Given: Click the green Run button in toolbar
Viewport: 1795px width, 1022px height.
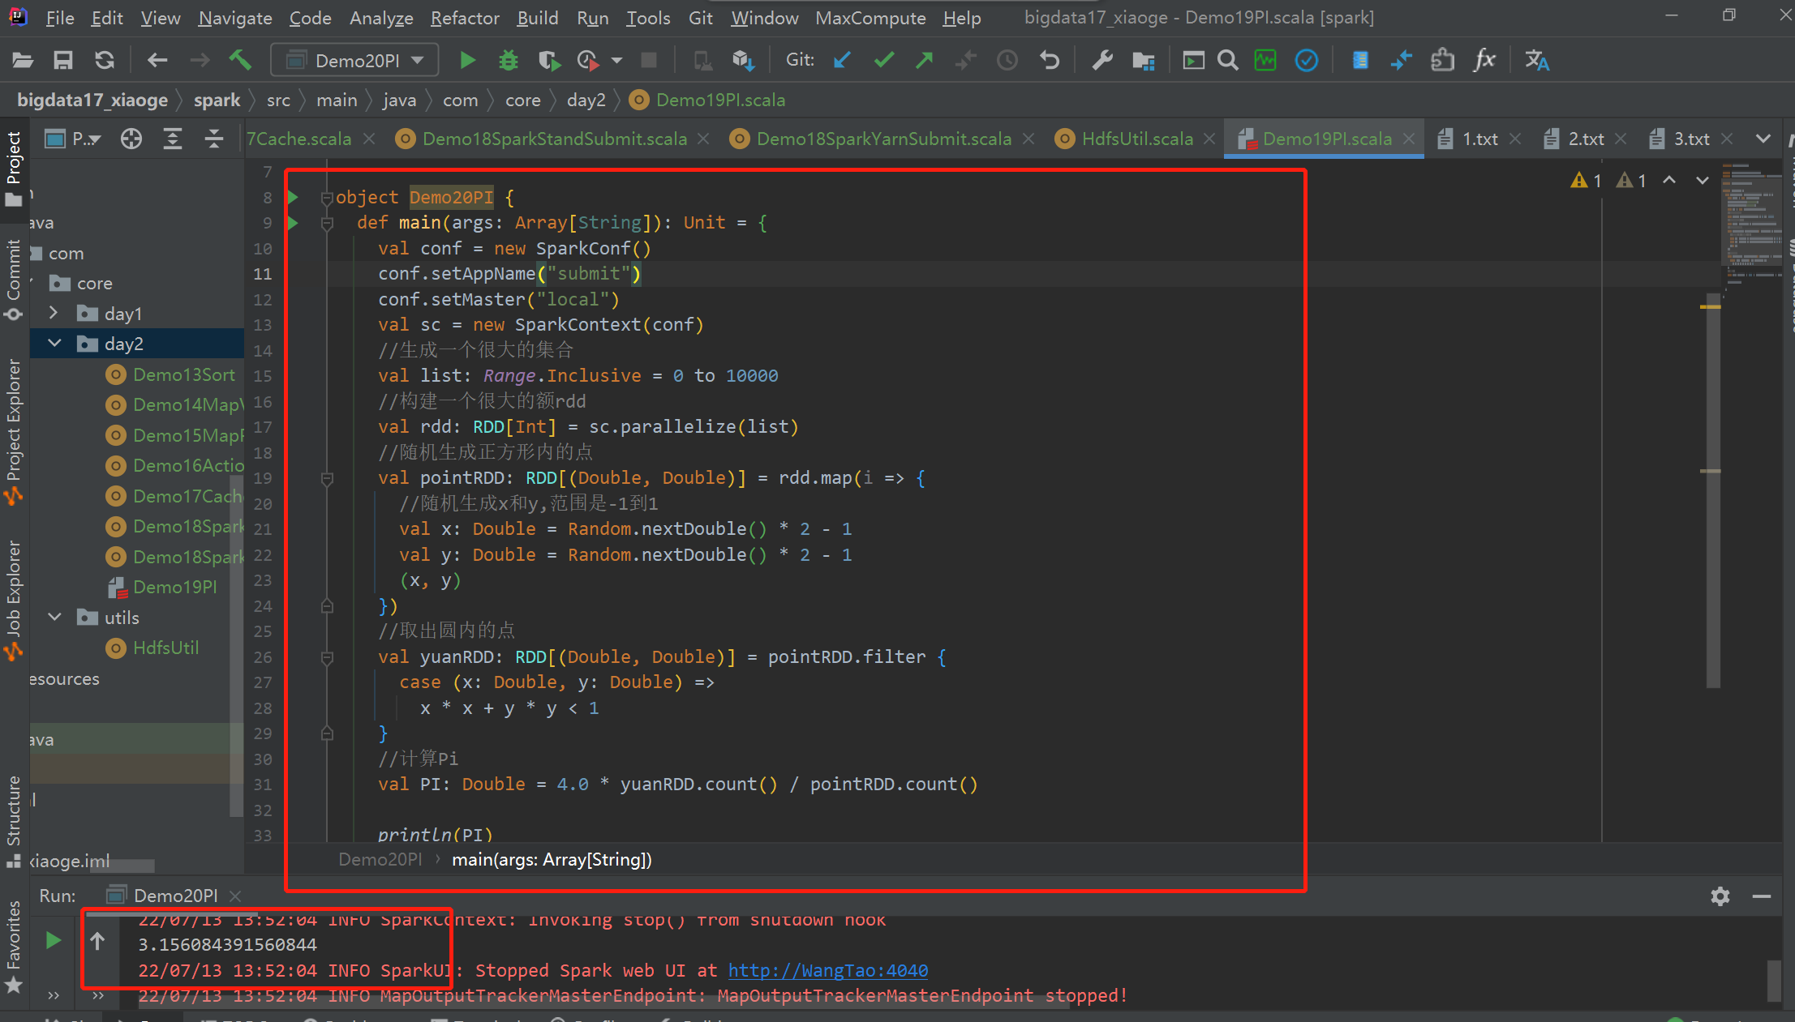Looking at the screenshot, I should click(467, 60).
